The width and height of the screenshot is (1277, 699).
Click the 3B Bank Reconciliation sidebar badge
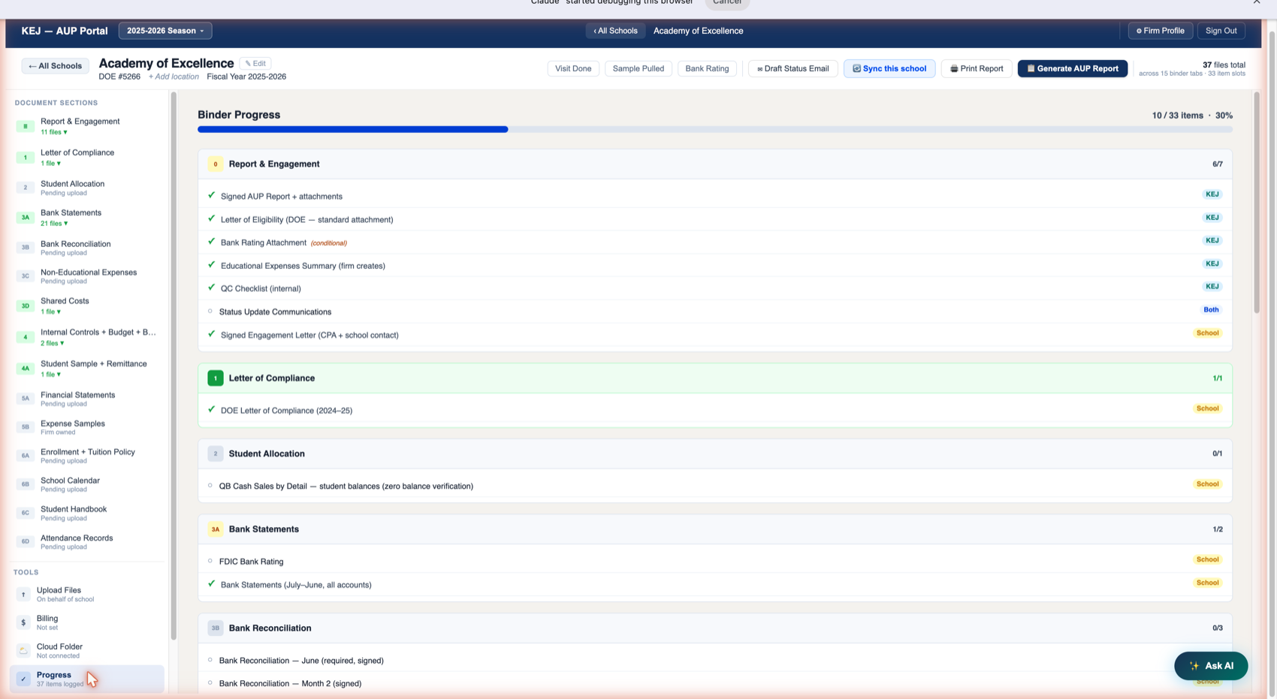tap(25, 248)
